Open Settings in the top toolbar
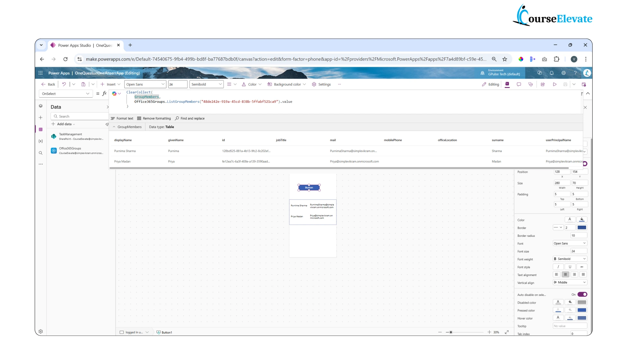Image resolution: width=617 pixels, height=347 pixels. tap(321, 84)
